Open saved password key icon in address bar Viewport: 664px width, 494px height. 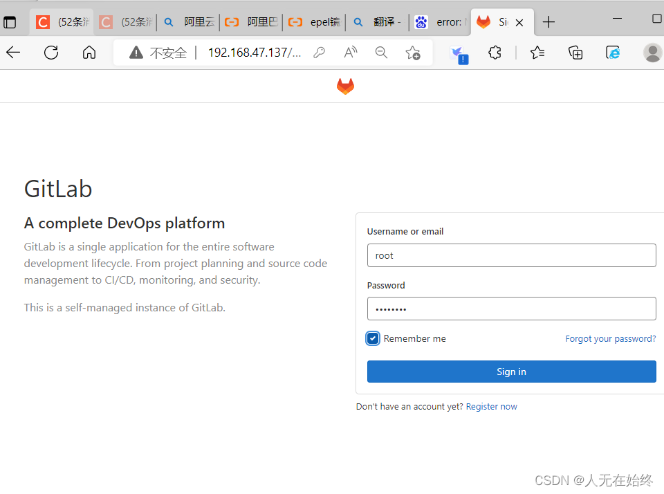tap(319, 53)
